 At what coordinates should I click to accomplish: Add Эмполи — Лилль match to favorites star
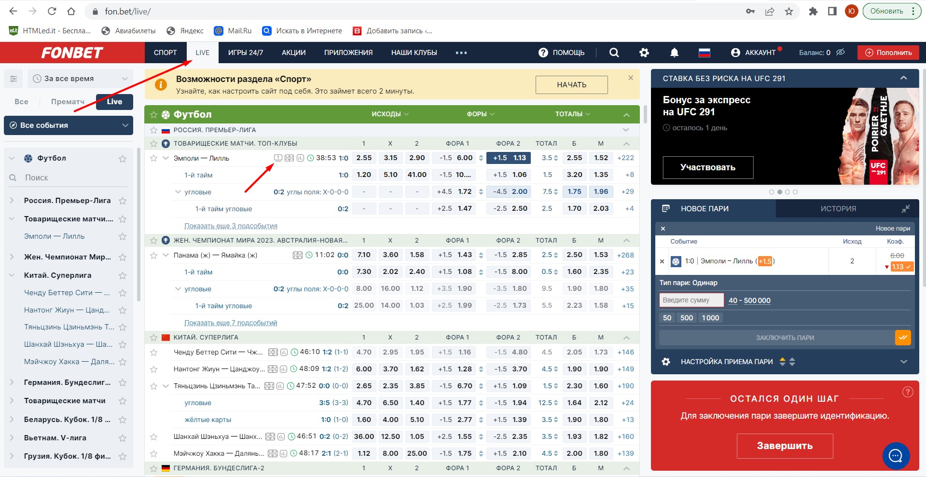pos(153,158)
